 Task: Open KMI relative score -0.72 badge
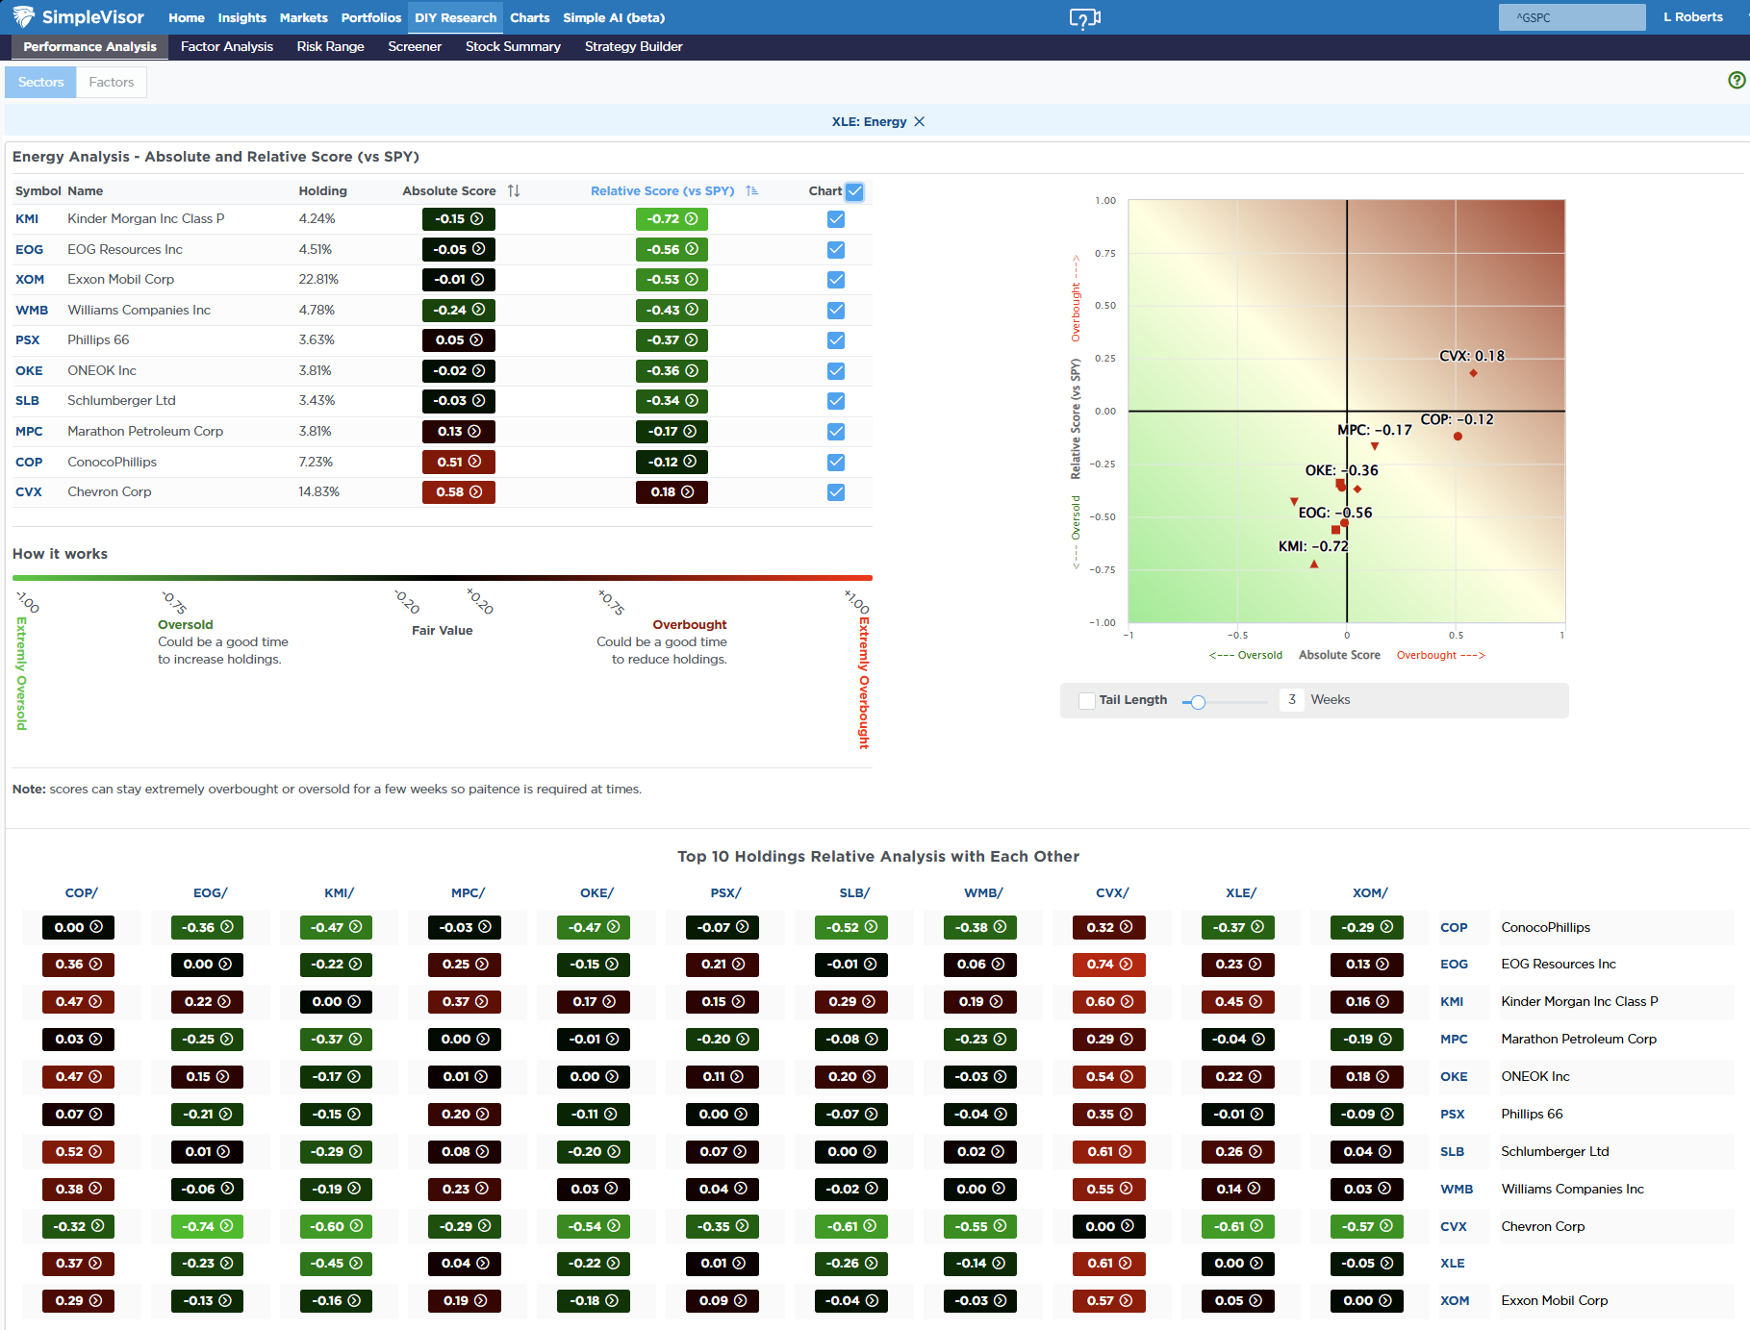tap(672, 219)
